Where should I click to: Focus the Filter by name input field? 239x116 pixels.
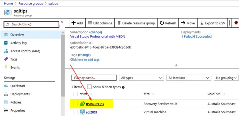pos(94,78)
